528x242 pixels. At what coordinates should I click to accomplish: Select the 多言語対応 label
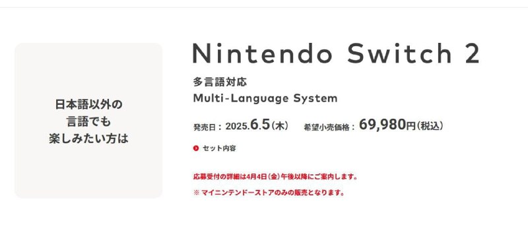(x=220, y=82)
